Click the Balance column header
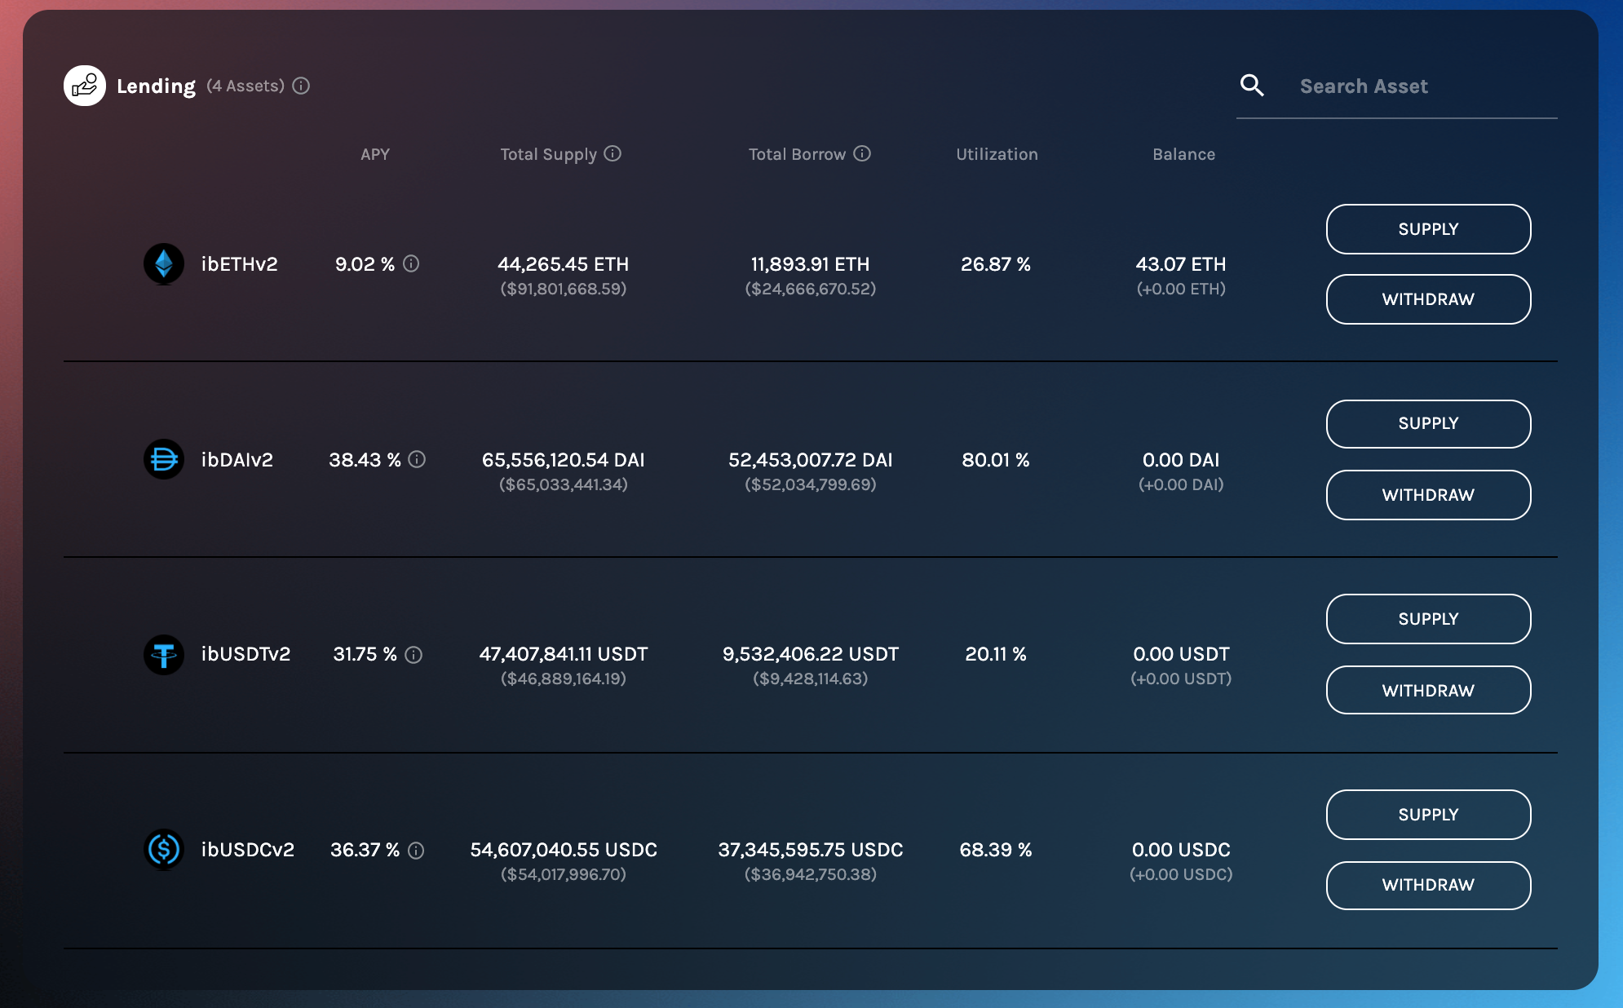 [1183, 154]
